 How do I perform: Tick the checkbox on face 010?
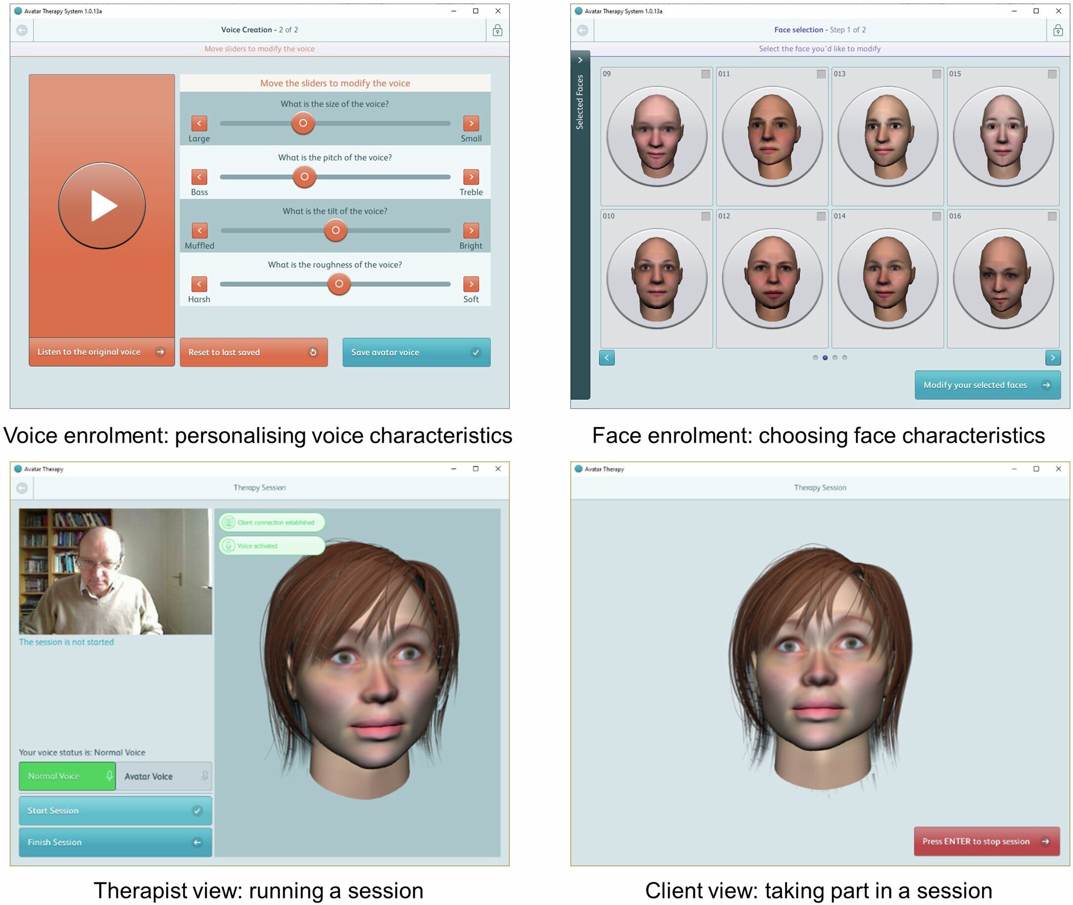pos(705,217)
